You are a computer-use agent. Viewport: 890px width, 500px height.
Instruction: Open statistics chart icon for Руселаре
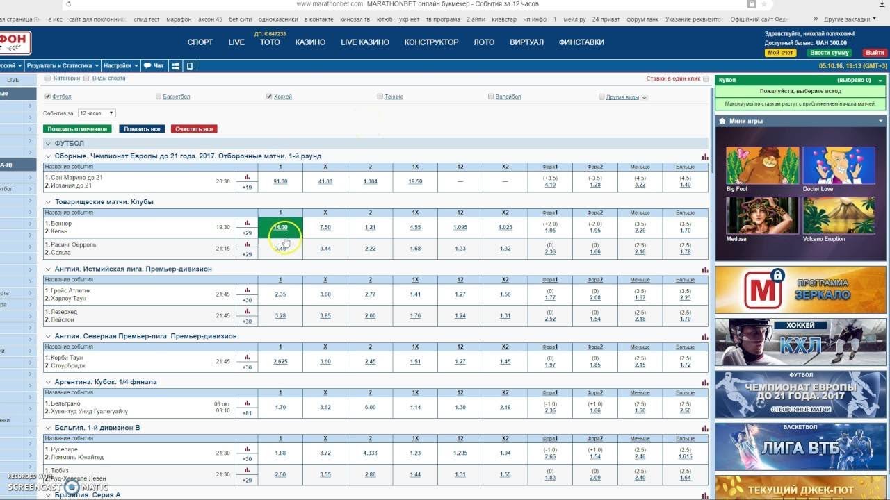[247, 449]
